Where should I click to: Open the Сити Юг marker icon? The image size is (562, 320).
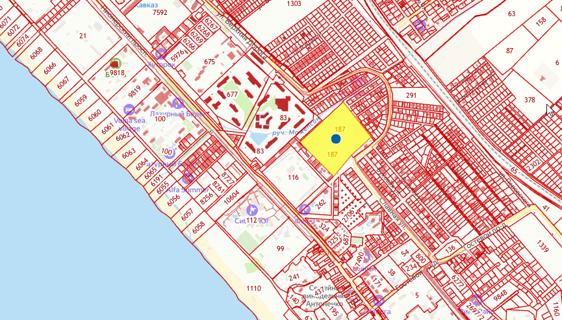coord(252,210)
